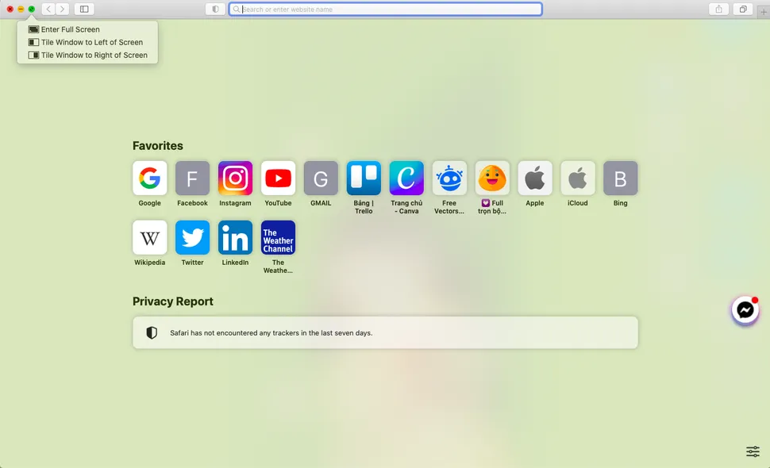The height and width of the screenshot is (468, 770).
Task: Choose Tile Window to Right of Screen
Action: point(94,56)
